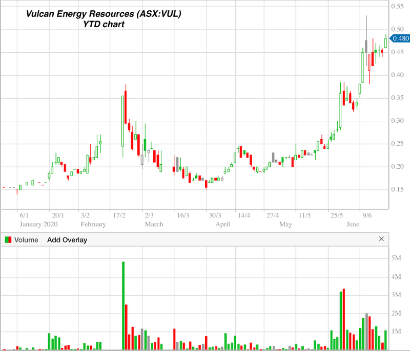Viewport: 410px width, 351px height.
Task: Click the 0.50 price axis label
Action: (x=398, y=29)
